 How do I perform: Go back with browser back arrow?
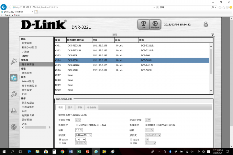pyautogui.click(x=4, y=7)
